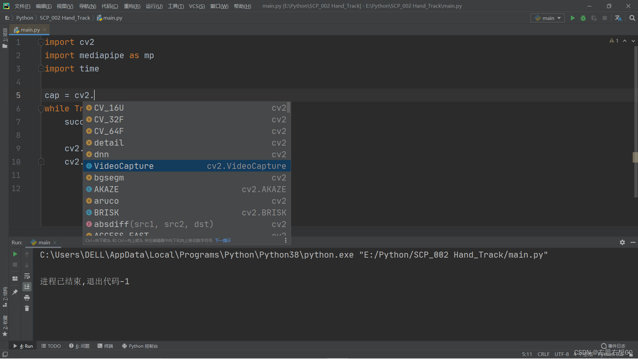Image resolution: width=638 pixels, height=359 pixels.
Task: Open the Search Everywhere magnifier
Action: [x=632, y=18]
